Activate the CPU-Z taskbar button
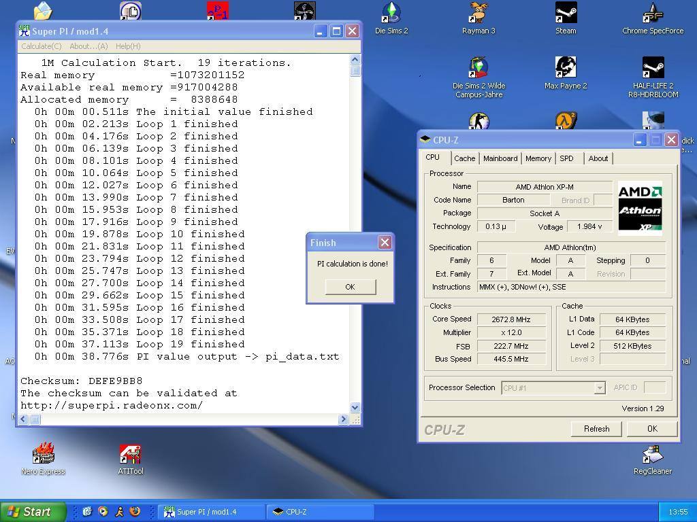The height and width of the screenshot is (522, 697). pyautogui.click(x=320, y=512)
